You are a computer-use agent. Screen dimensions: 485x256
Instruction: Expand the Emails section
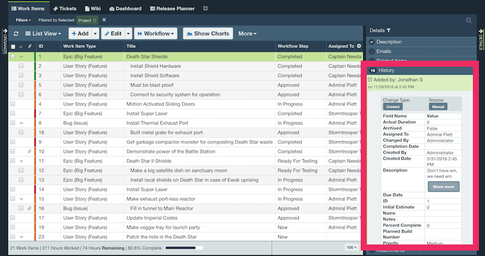pyautogui.click(x=384, y=52)
